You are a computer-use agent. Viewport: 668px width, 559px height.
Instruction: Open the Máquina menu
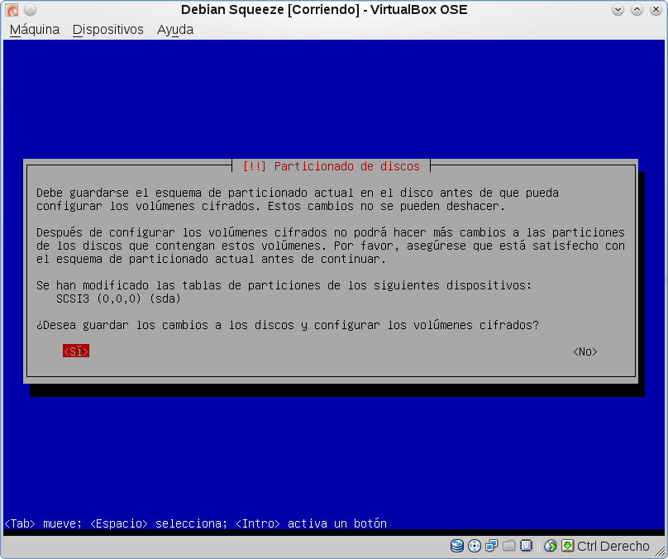point(35,30)
